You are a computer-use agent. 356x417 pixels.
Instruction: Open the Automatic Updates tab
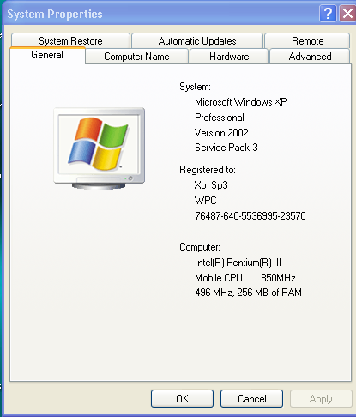(x=197, y=41)
